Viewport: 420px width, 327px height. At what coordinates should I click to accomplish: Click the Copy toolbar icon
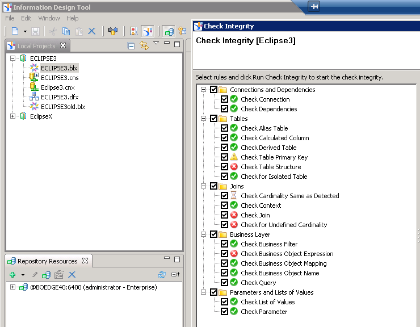(x=66, y=32)
